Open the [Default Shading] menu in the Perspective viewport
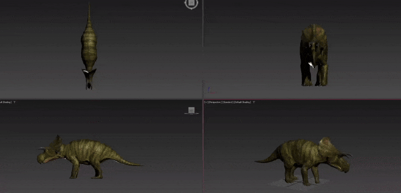The height and width of the screenshot is (193, 401). (x=242, y=102)
